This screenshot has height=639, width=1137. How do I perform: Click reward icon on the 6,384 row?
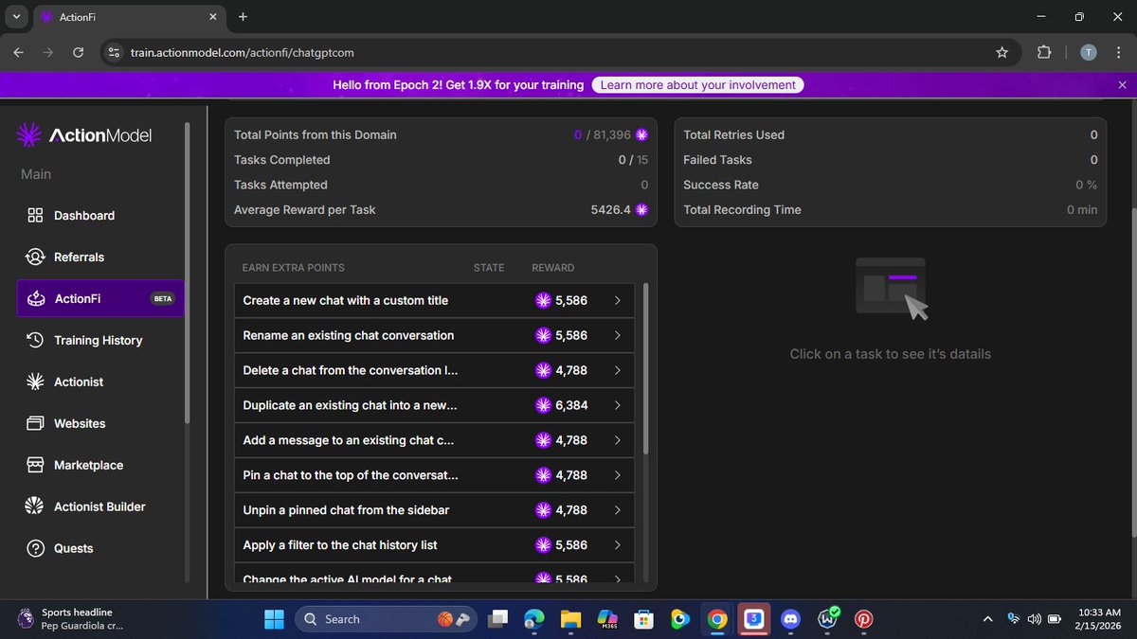coord(543,405)
